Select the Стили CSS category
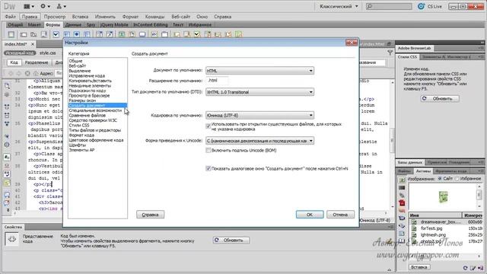This screenshot has height=274, width=487. 79,125
